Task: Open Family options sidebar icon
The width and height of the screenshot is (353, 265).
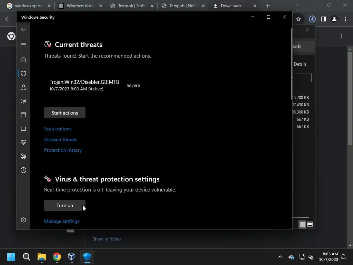Action: pos(23,156)
